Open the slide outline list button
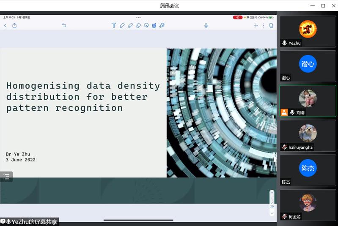 [6, 177]
